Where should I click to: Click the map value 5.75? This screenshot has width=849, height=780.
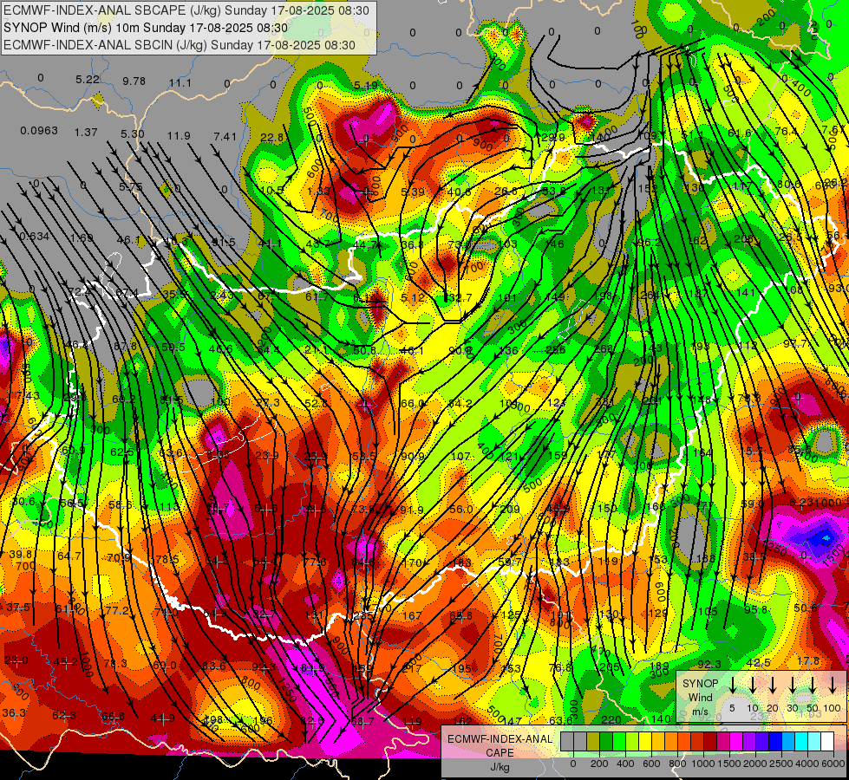pyautogui.click(x=130, y=186)
